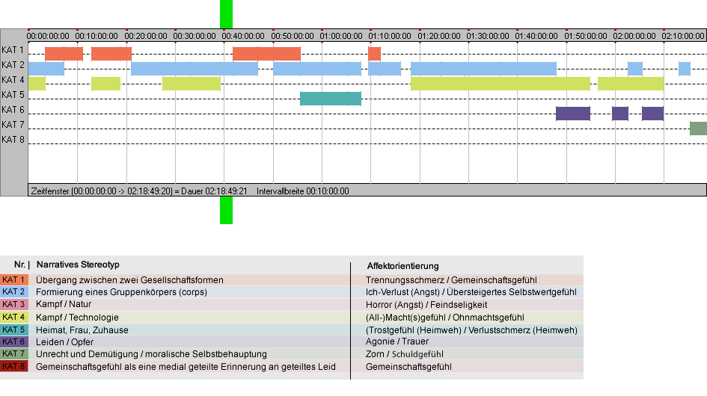Click the Intervallbreite 00:10:00:00 status text
Image resolution: width=707 pixels, height=396 pixels.
click(303, 191)
